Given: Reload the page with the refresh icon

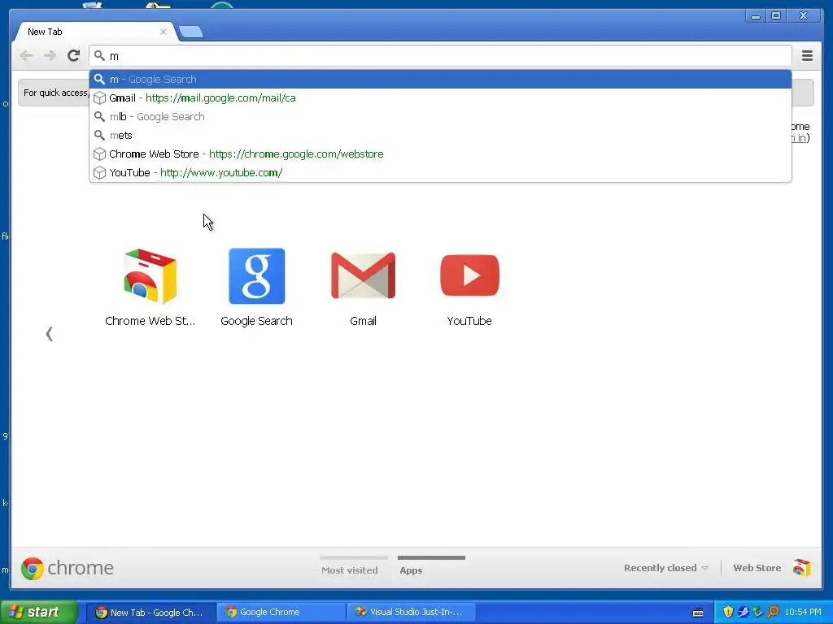Looking at the screenshot, I should coord(73,55).
